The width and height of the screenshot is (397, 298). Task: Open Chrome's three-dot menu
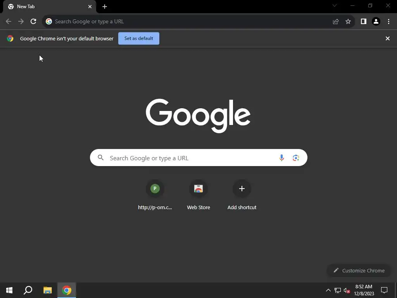(388, 22)
